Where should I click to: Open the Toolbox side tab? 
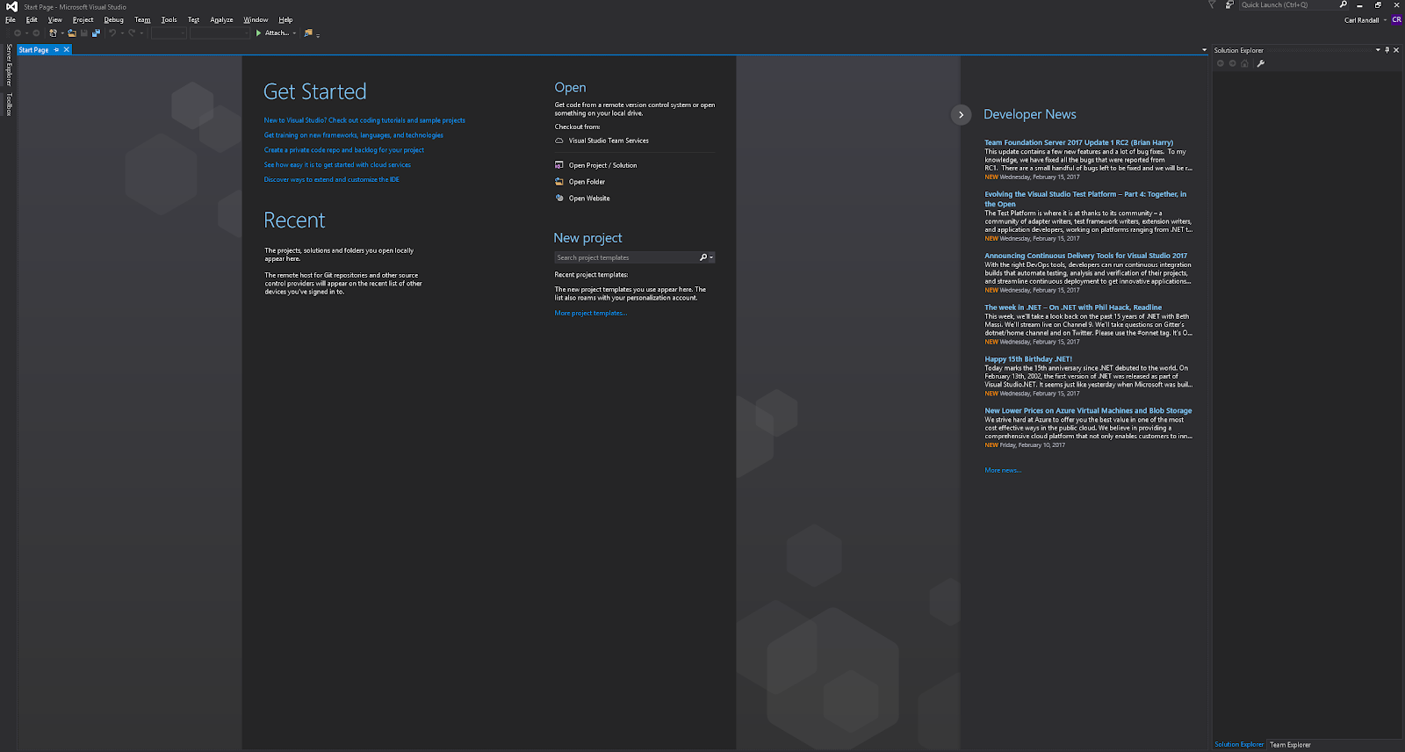click(9, 104)
